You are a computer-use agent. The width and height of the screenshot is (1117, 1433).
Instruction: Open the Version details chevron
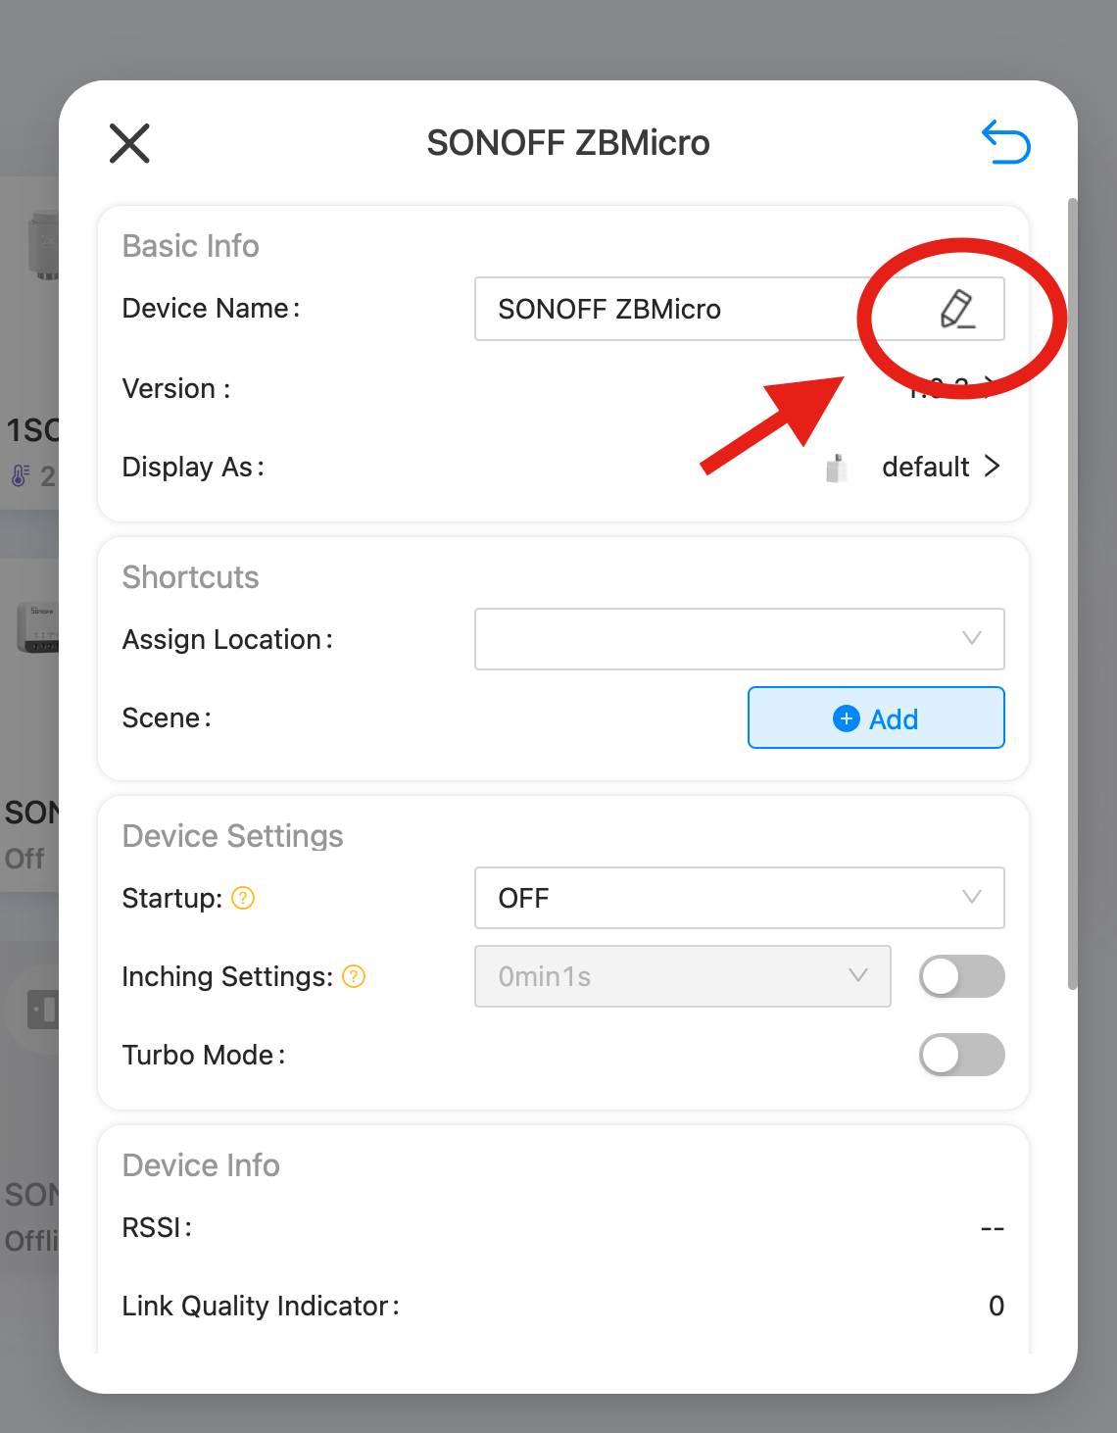click(990, 387)
